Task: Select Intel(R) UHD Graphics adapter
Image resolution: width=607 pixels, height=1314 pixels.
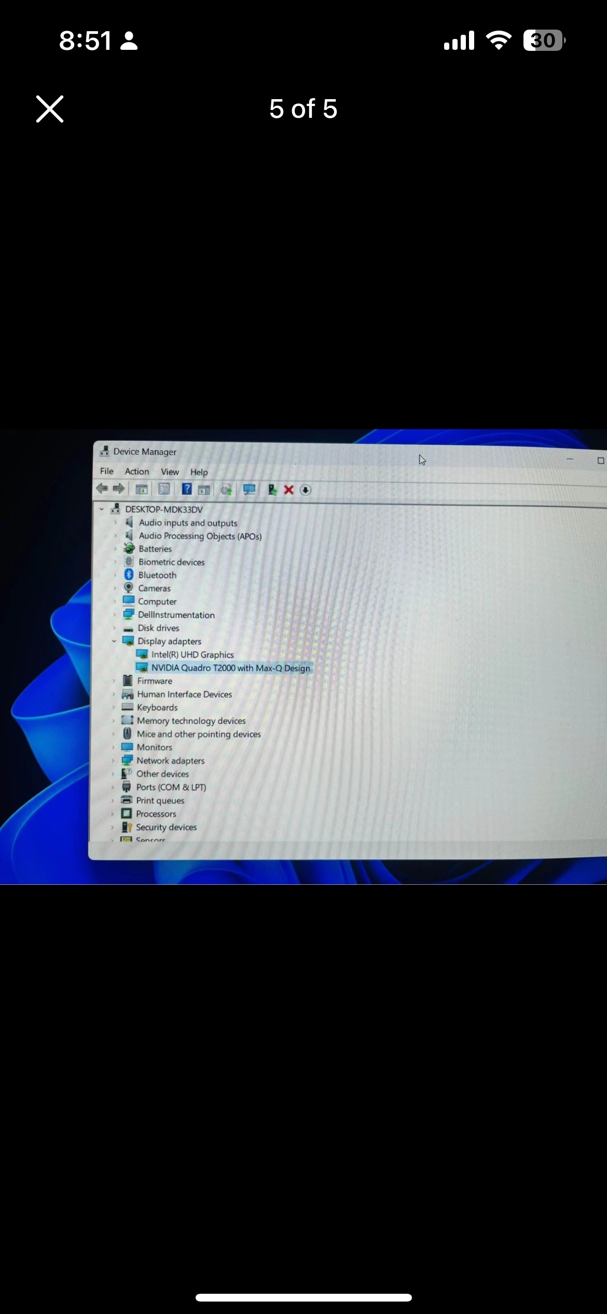Action: [192, 655]
